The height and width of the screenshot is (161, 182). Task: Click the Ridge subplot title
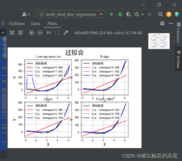pyautogui.click(x=104, y=57)
